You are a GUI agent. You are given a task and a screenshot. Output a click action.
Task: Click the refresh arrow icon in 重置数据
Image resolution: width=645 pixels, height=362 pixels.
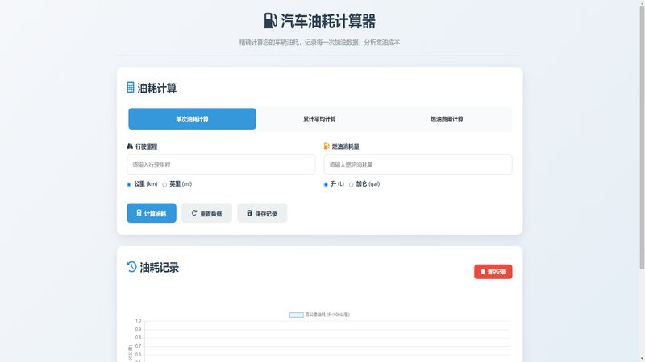point(193,213)
